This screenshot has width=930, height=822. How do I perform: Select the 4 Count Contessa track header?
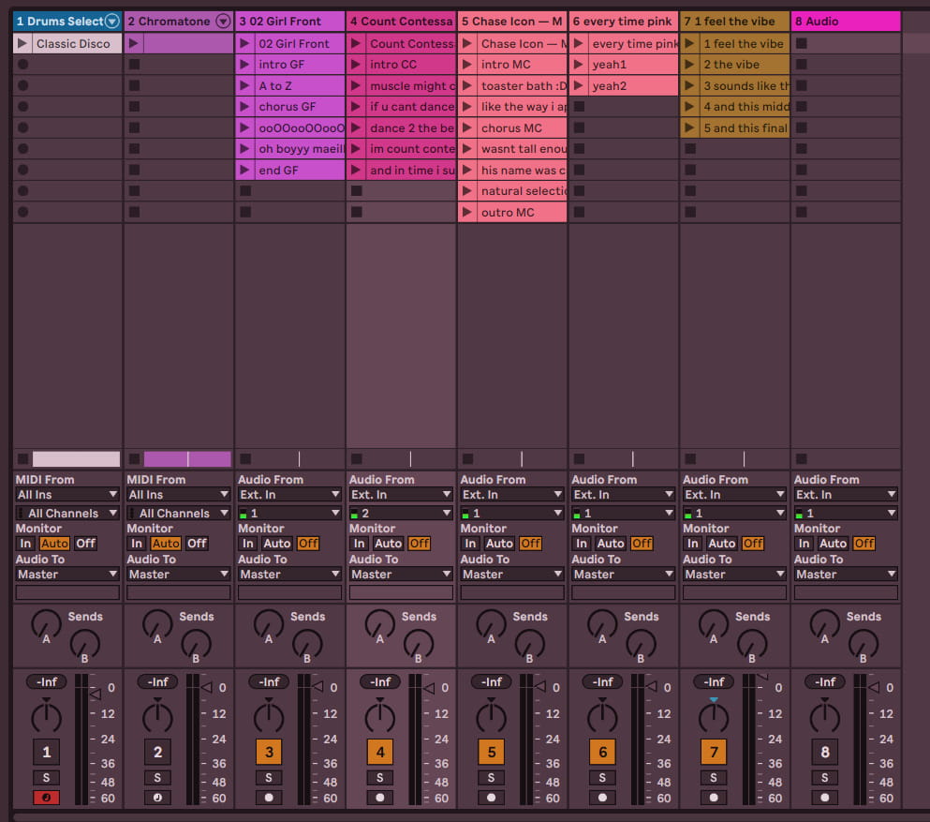click(401, 22)
